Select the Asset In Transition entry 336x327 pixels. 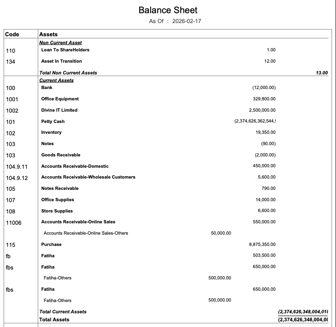pyautogui.click(x=61, y=61)
